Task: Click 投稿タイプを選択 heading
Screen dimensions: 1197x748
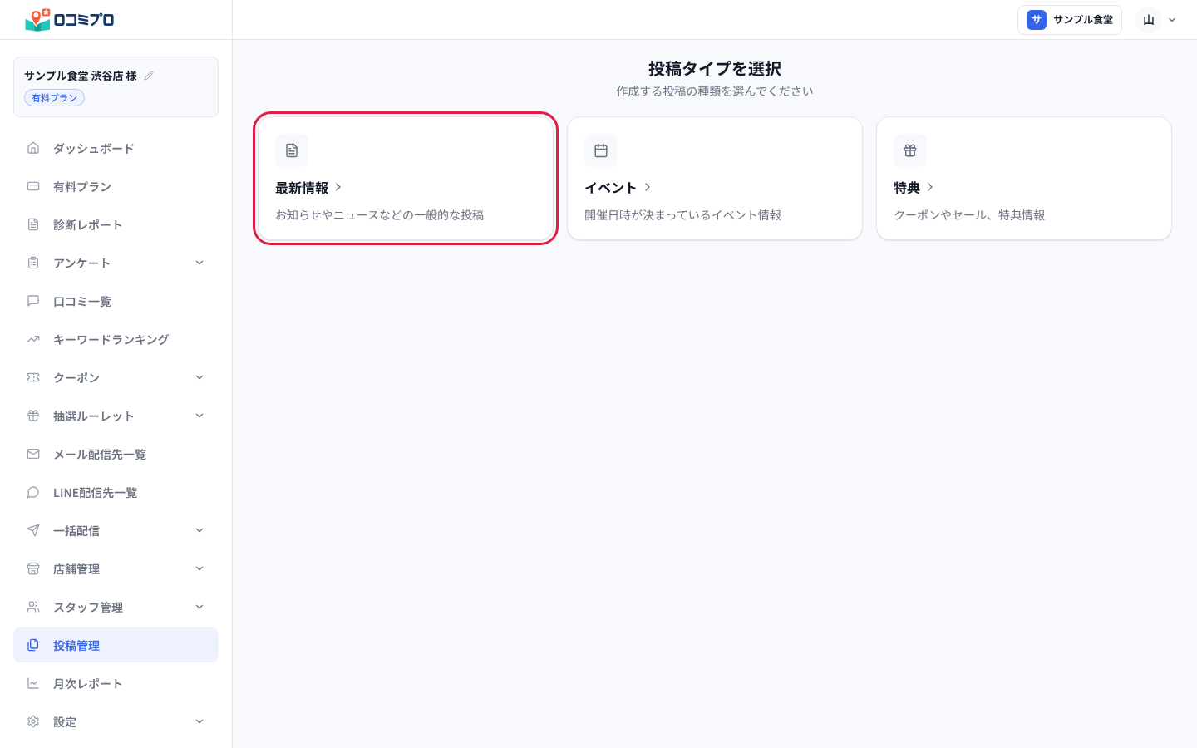Action: click(715, 68)
